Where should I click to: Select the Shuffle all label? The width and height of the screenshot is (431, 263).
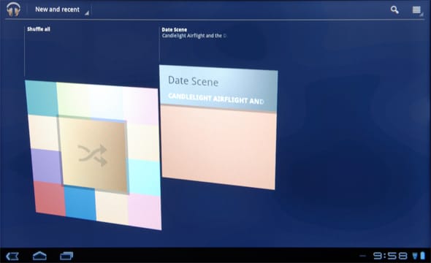click(x=39, y=29)
